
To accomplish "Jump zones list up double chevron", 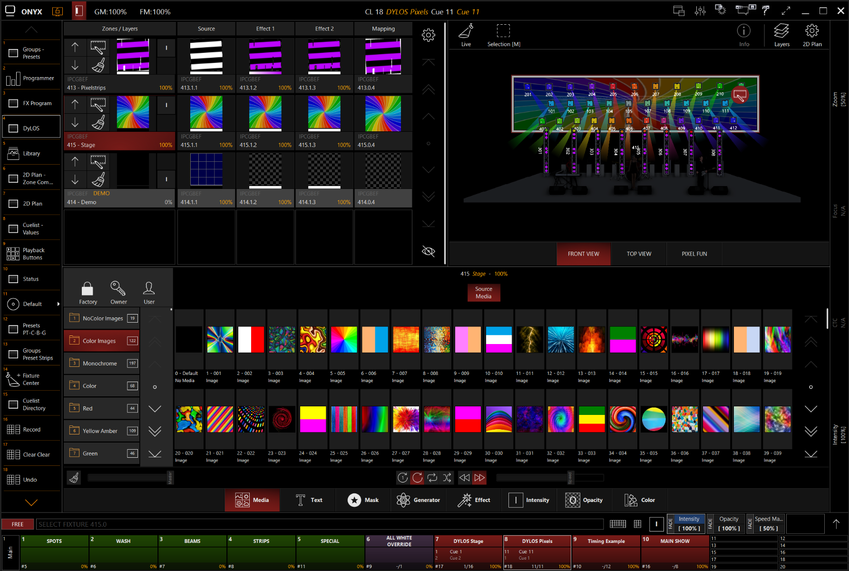I will click(x=428, y=89).
